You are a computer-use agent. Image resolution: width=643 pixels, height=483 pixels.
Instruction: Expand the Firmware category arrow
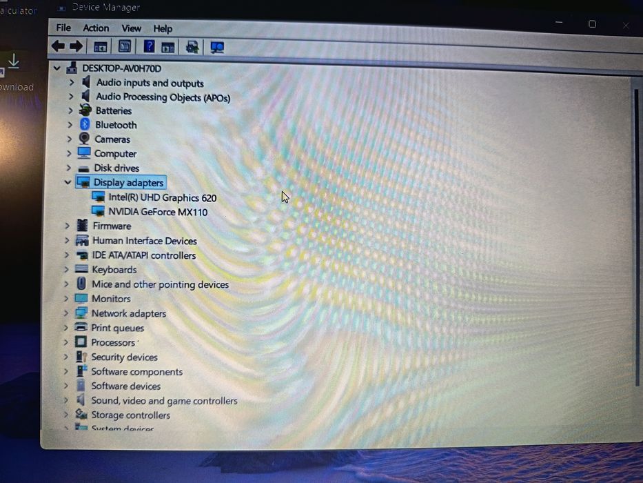point(68,226)
